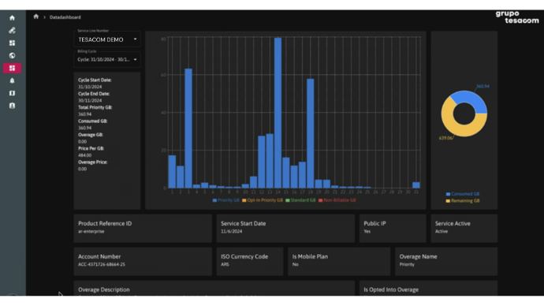Click the Is Opted Into Overage heading
544x306 pixels.
[391, 289]
